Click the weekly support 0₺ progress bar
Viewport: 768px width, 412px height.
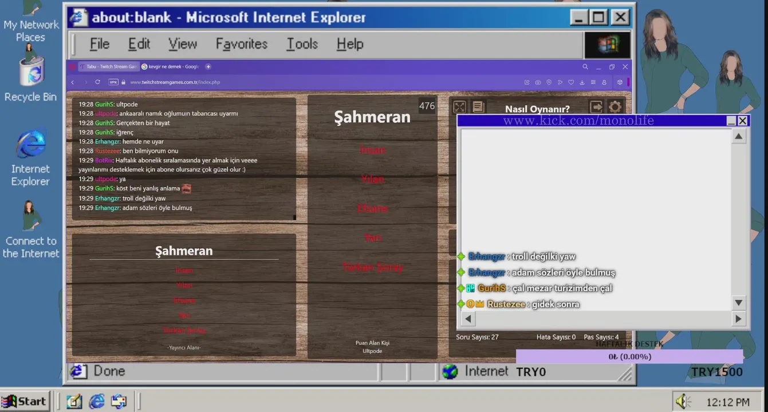point(629,356)
